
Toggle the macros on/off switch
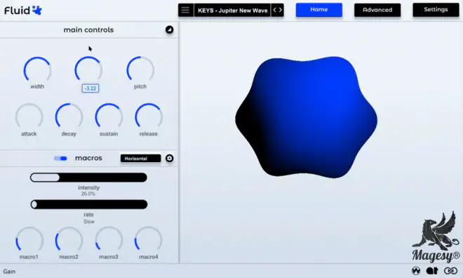(x=60, y=159)
